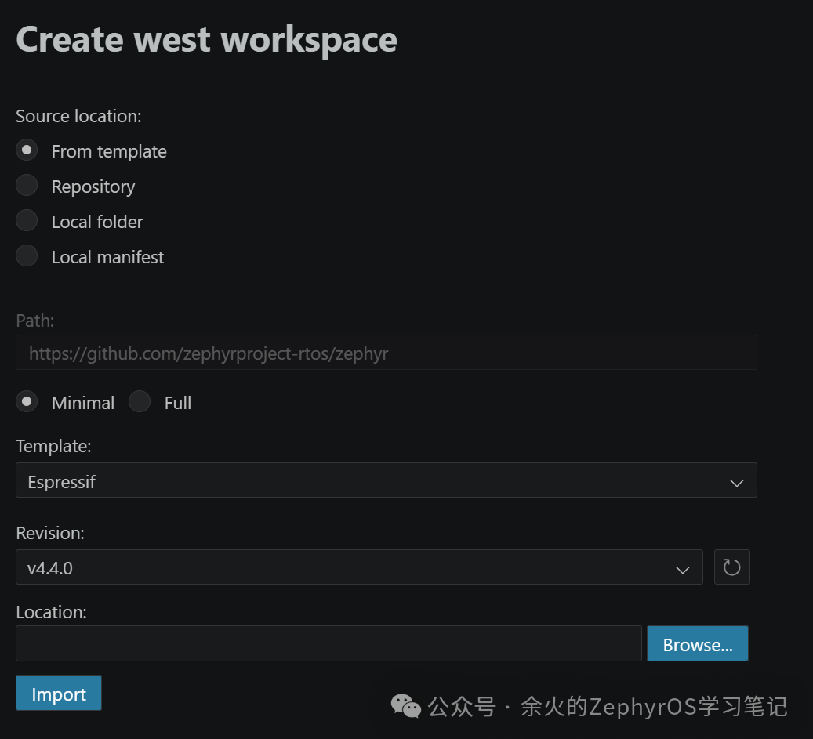The height and width of the screenshot is (739, 813).
Task: Choose Local manifest as source location
Action: [x=27, y=256]
